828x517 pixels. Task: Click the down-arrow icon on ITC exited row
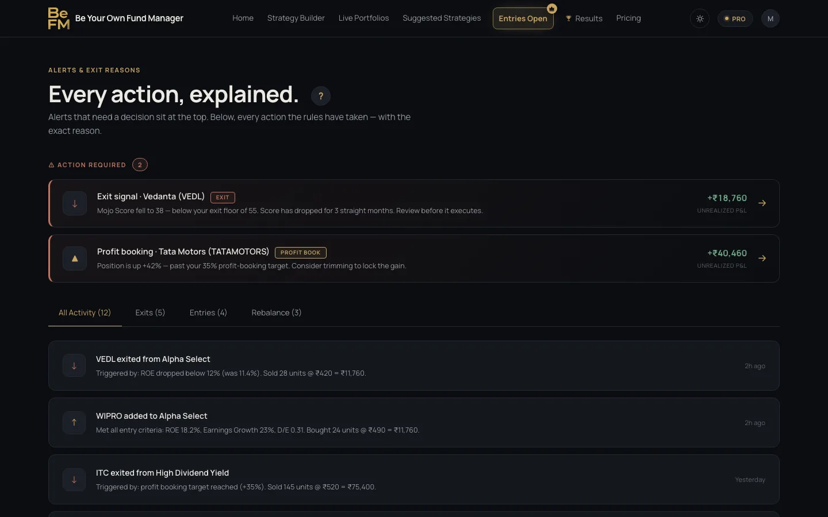tap(74, 480)
